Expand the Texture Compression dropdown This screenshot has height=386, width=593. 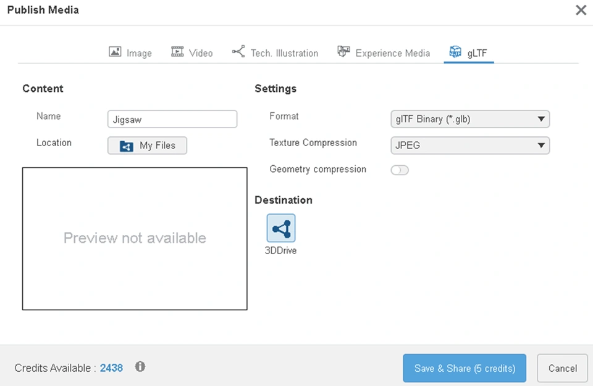tap(470, 146)
